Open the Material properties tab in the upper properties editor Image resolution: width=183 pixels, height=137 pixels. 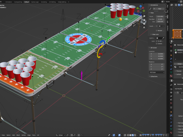coord(171,76)
